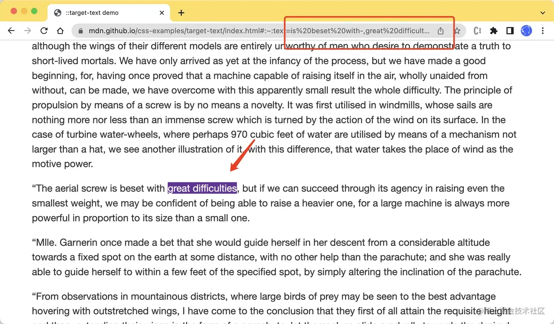Open the Extensions puzzle menu
The height and width of the screenshot is (324, 554).
[494, 31]
